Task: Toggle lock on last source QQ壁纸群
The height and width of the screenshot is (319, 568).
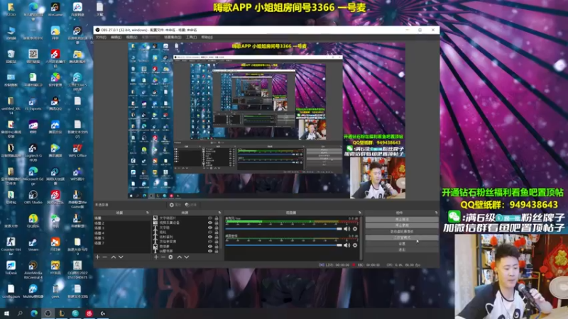Action: (x=217, y=251)
